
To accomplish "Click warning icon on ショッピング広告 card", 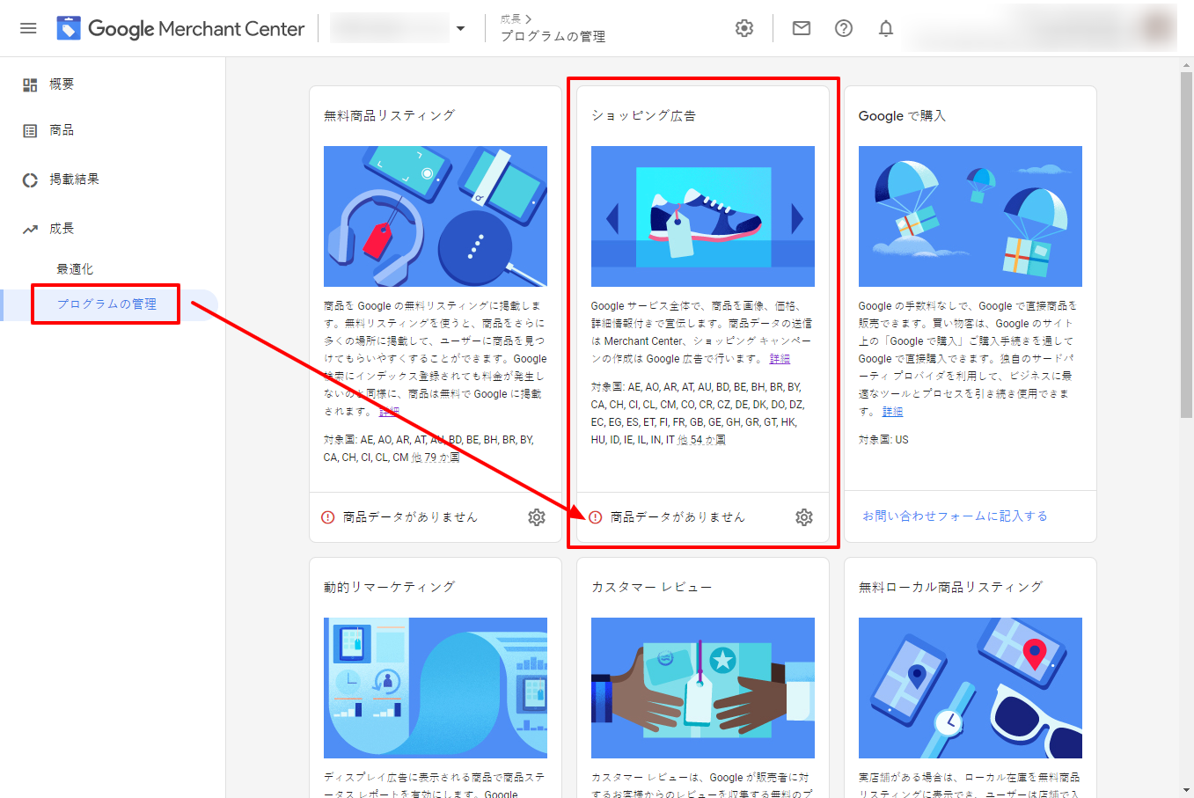I will pyautogui.click(x=596, y=517).
